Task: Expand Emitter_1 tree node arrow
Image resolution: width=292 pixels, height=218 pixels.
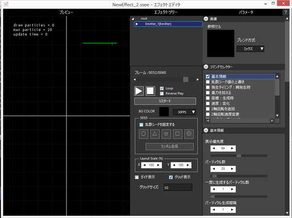Action: (x=137, y=24)
